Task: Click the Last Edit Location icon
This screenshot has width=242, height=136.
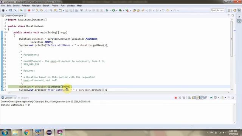Action: point(164,10)
